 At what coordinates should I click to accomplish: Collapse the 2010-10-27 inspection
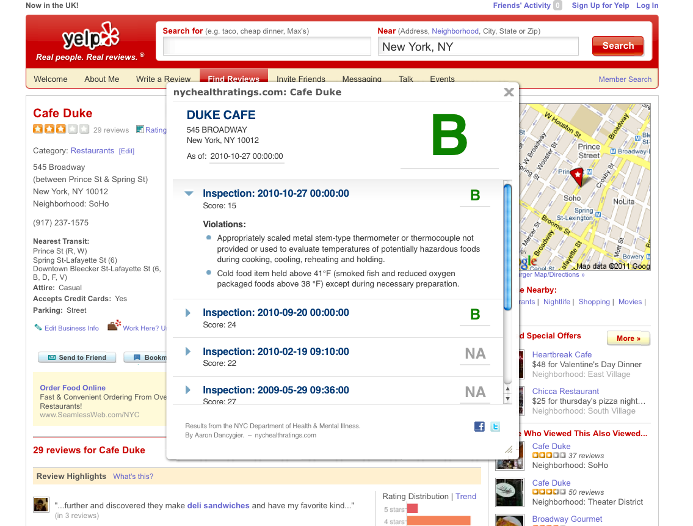click(189, 193)
